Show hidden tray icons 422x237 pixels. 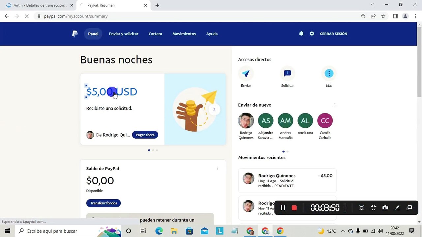click(343, 231)
